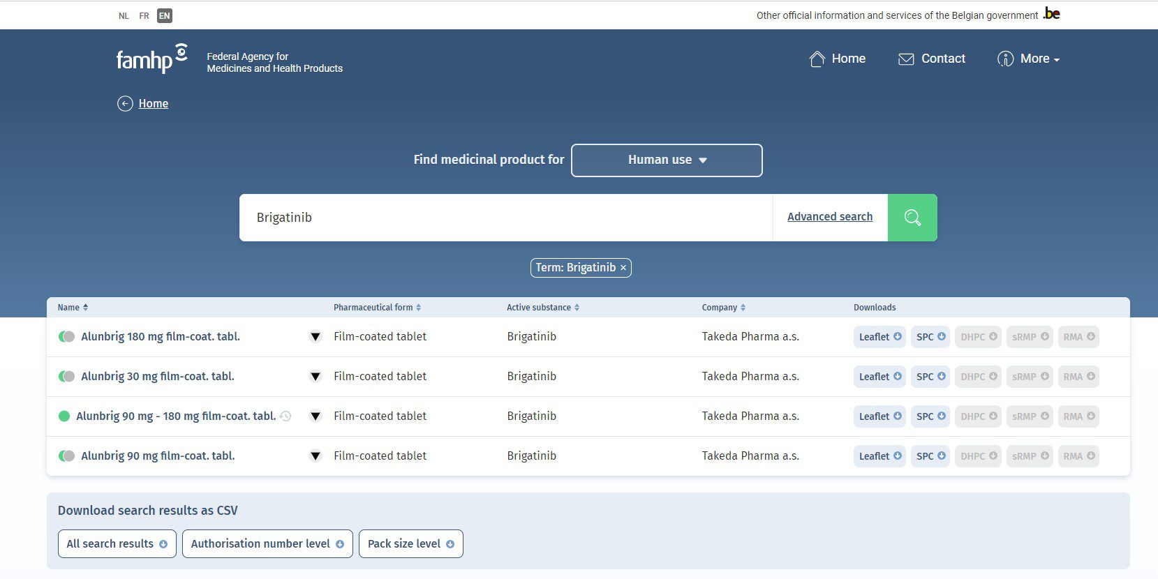The image size is (1158, 579).
Task: Open Alunbrig 180 mg film-coat. tabl. product
Action: [x=161, y=337]
